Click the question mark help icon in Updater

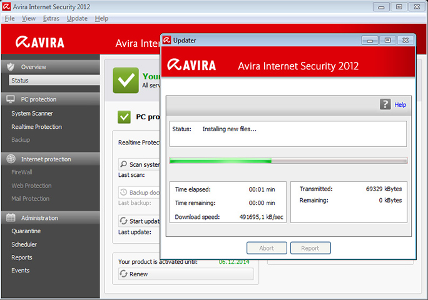click(385, 104)
